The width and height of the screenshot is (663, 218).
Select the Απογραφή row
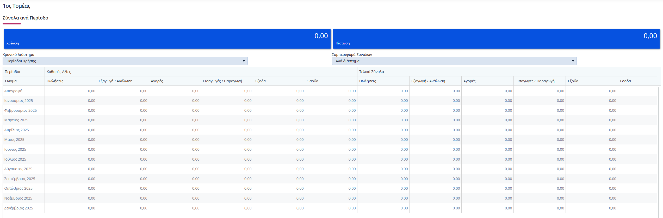(x=330, y=91)
